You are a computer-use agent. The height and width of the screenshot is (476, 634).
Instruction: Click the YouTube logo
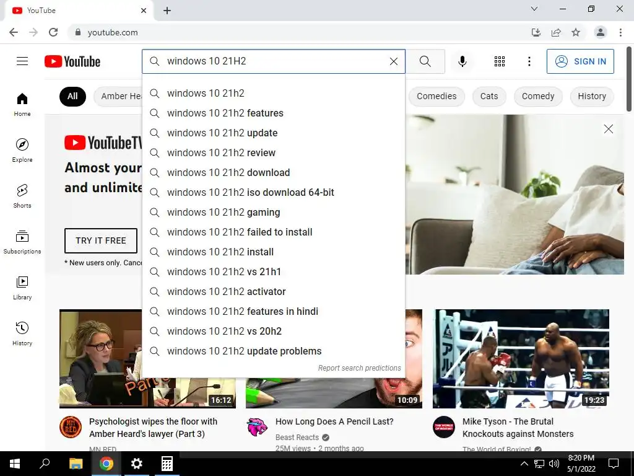(72, 61)
